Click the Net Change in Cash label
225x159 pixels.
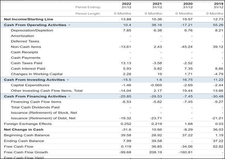pos(23,130)
